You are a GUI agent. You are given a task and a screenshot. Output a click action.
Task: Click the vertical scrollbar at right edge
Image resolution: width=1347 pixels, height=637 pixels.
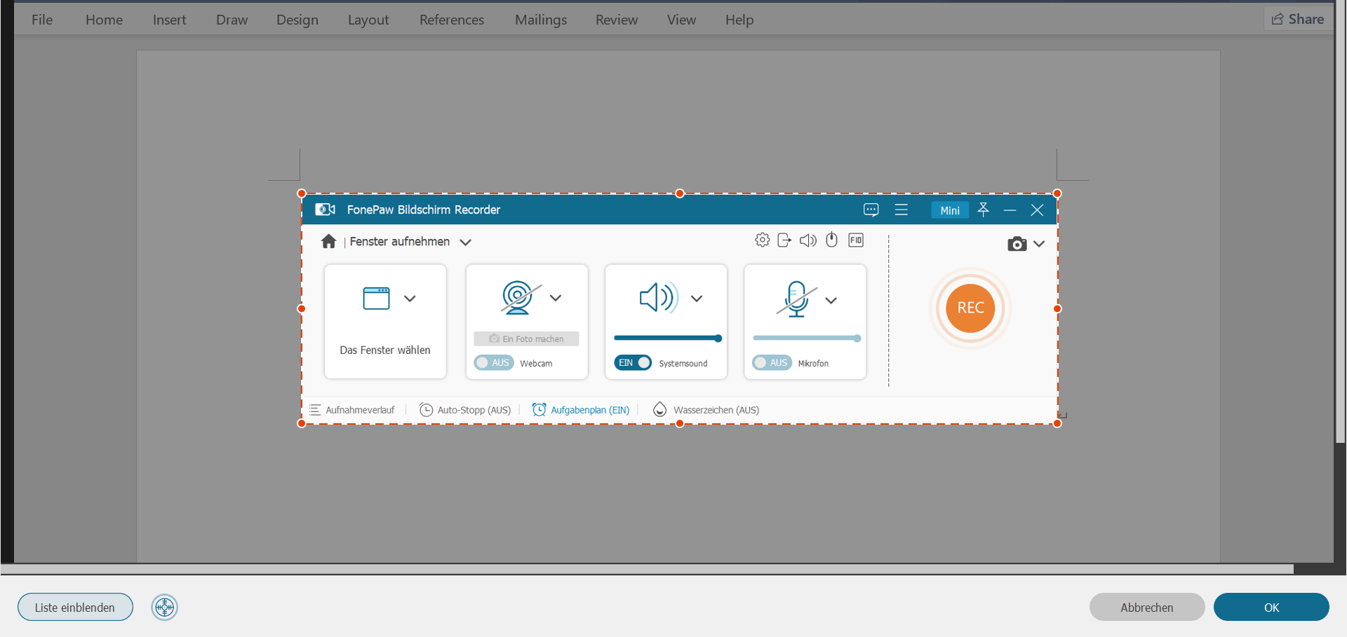(x=1340, y=221)
